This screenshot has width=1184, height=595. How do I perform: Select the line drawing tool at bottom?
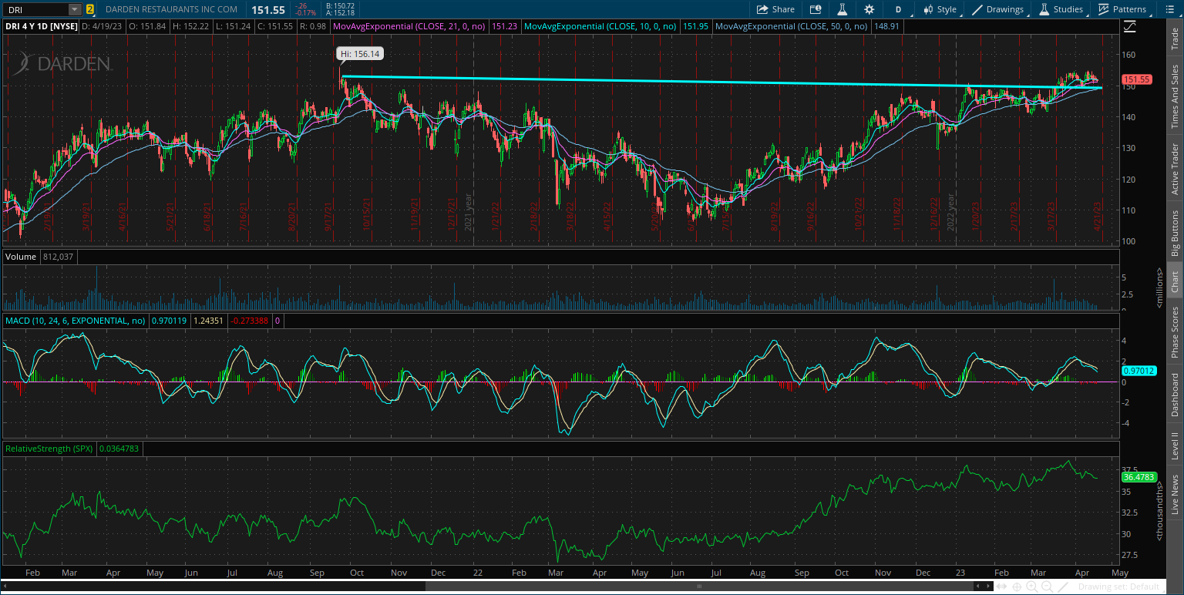pos(1063,587)
